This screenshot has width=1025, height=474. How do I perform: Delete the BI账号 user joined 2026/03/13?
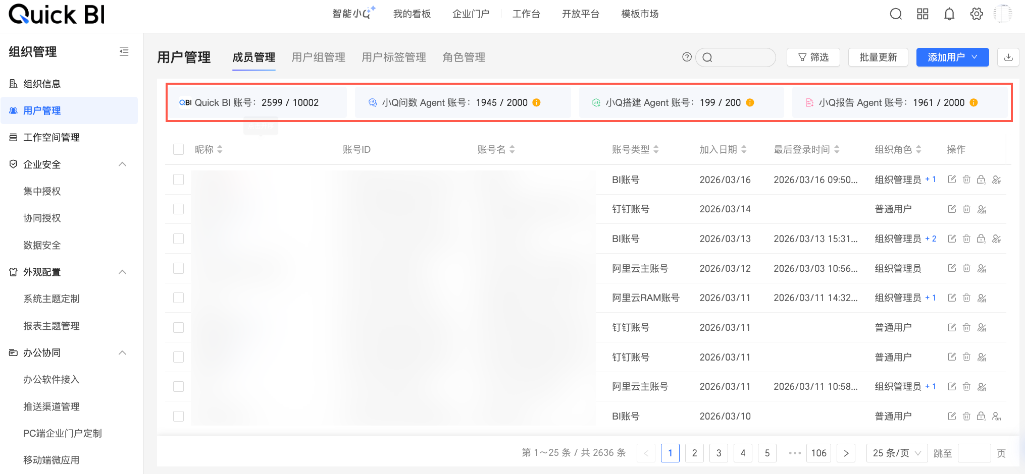tap(966, 239)
